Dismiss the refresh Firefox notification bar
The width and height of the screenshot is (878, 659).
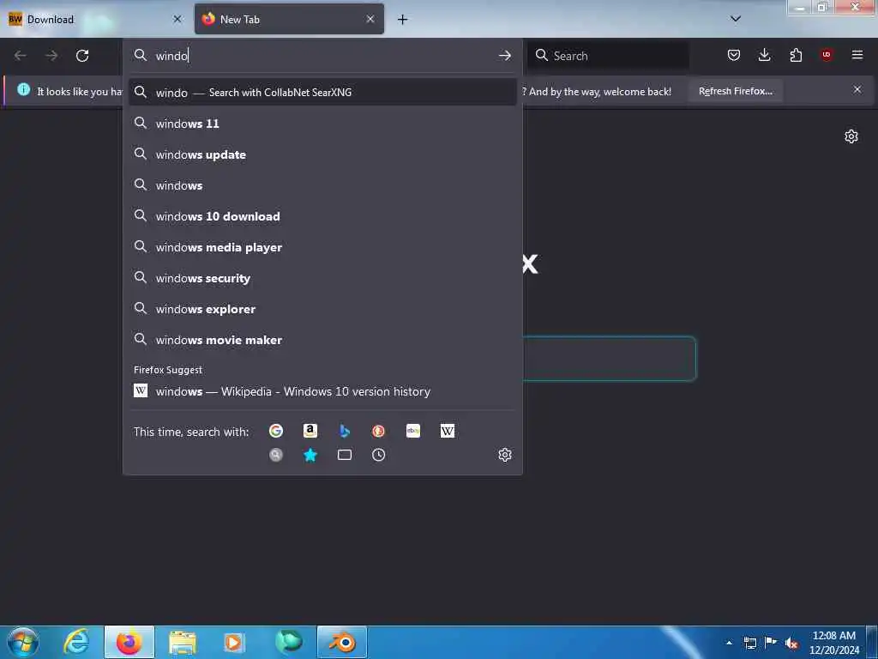(x=857, y=89)
